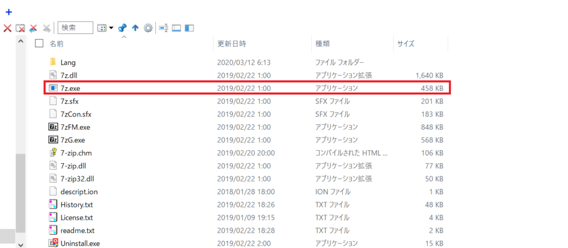This screenshot has width=568, height=248.
Task: Select the 7z.sfx file name
Action: (69, 101)
